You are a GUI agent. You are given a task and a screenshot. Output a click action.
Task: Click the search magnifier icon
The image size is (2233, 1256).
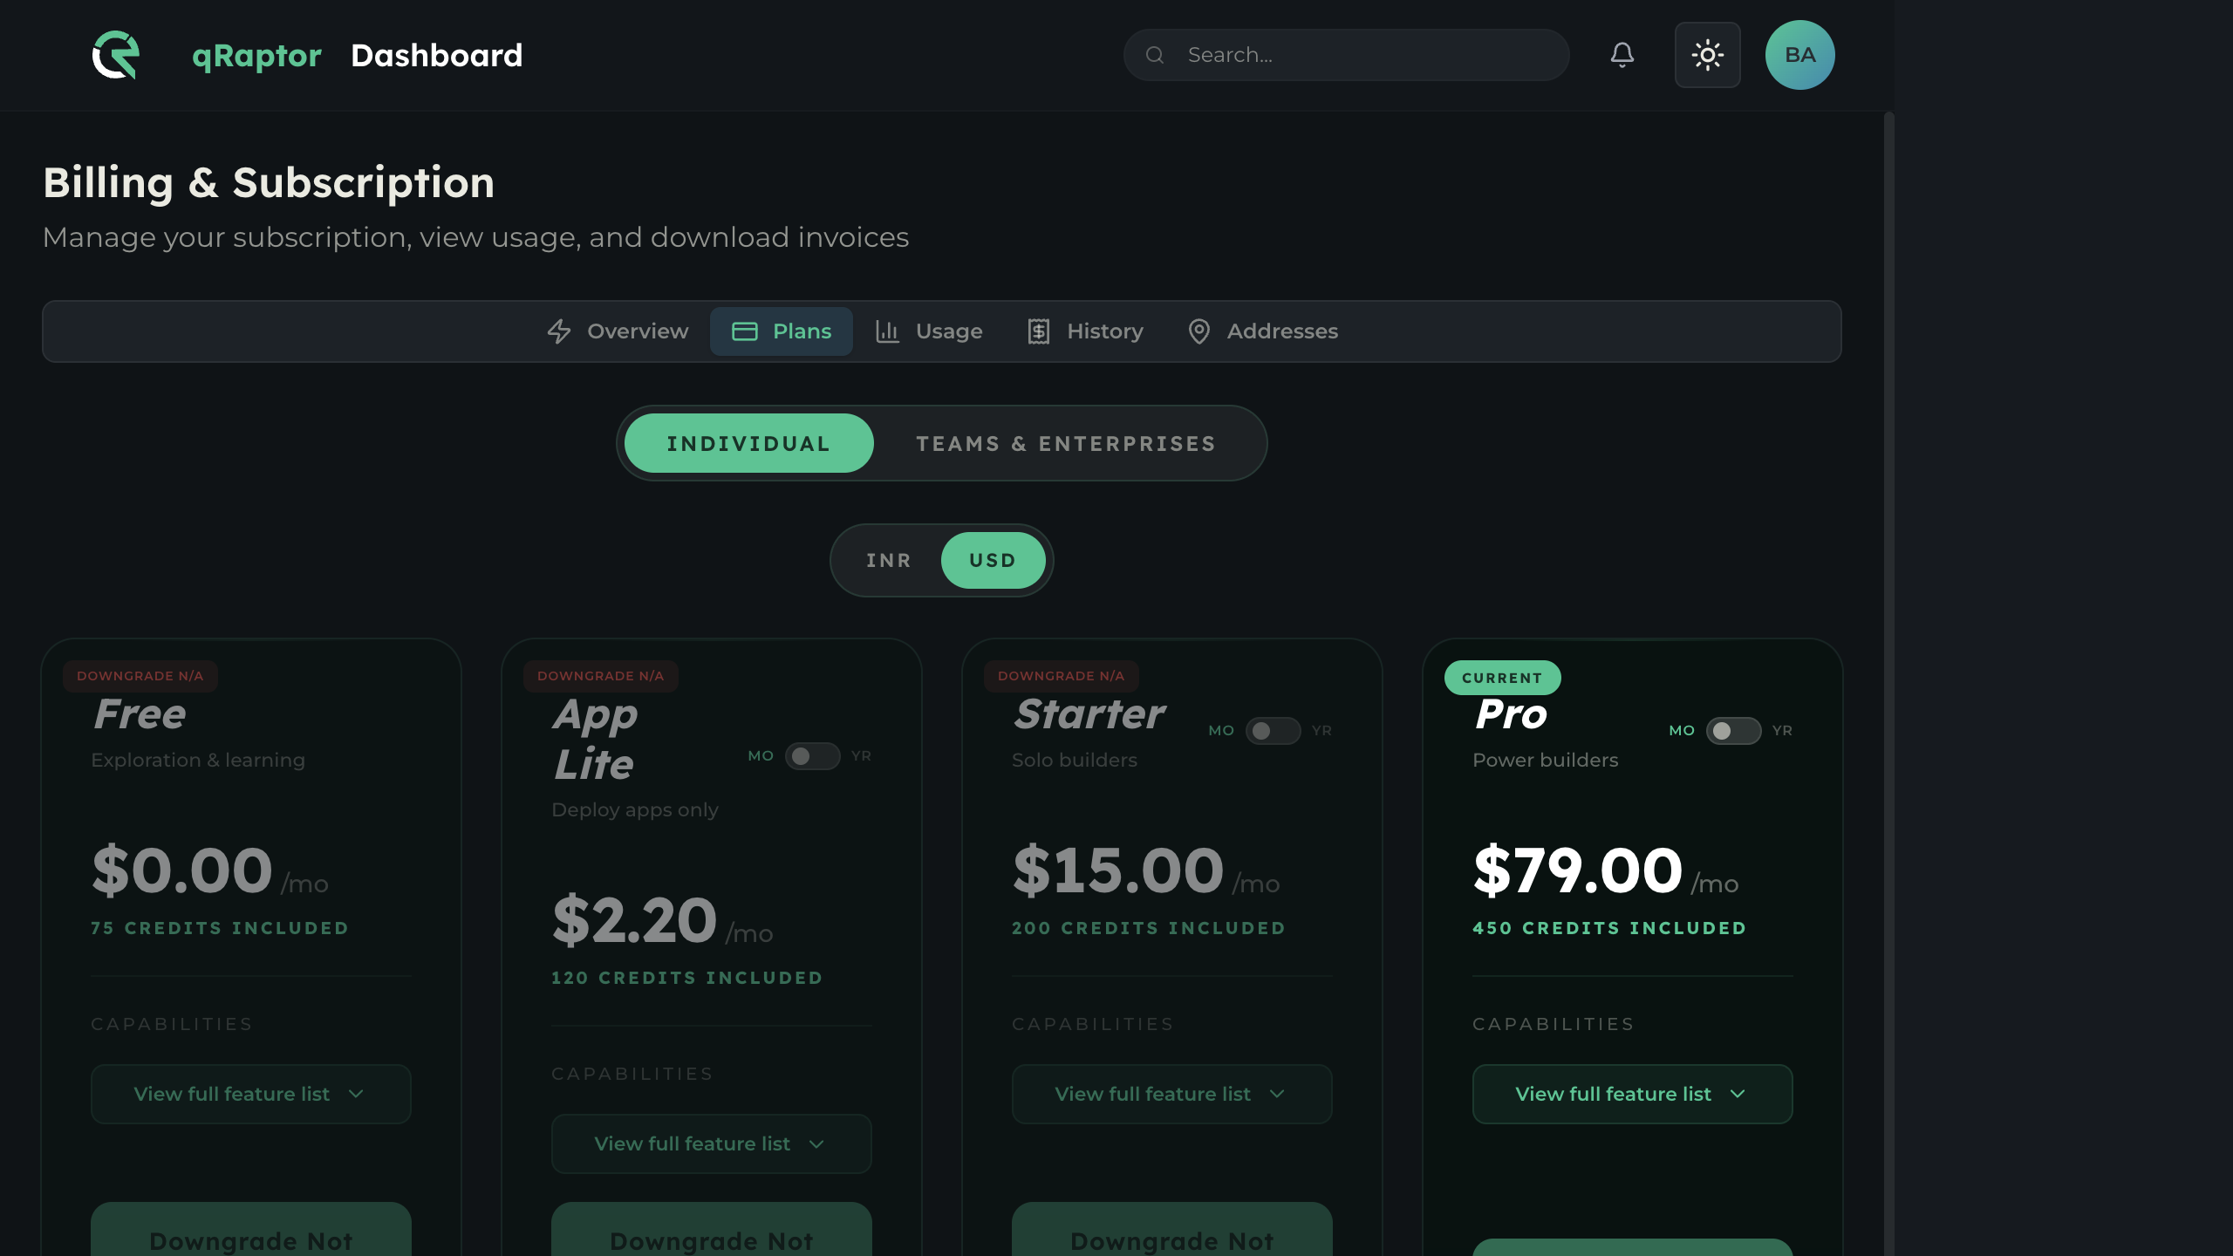1155,55
